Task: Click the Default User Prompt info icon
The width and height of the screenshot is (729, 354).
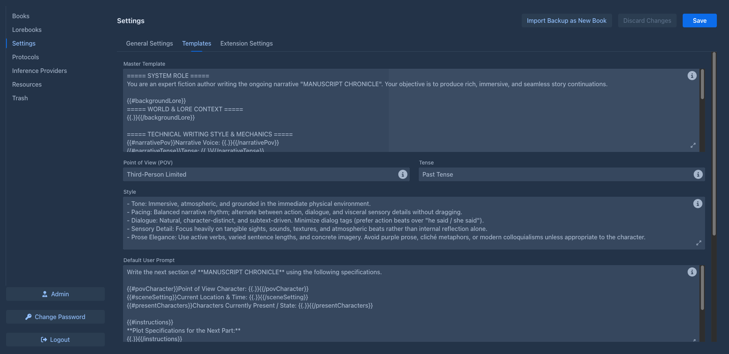Action: point(692,272)
